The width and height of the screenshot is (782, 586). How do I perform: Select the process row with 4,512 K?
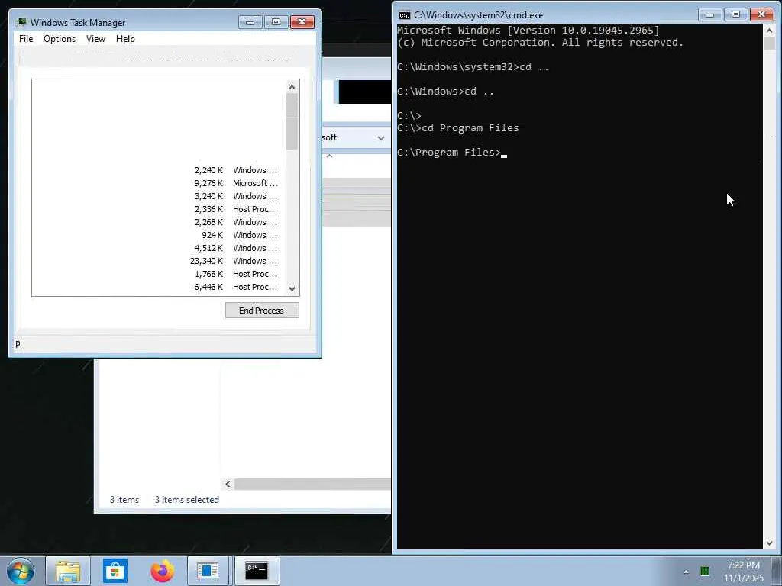coord(160,248)
